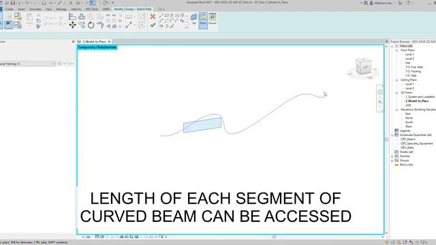The height and width of the screenshot is (245, 436).
Task: Open the {3D} default view
Action: click(408, 105)
